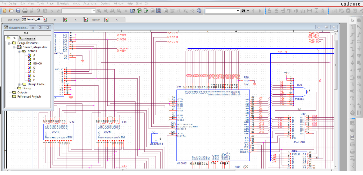The width and height of the screenshot is (363, 175).
Task: Switch to the B schematic tab
Action: point(53,20)
